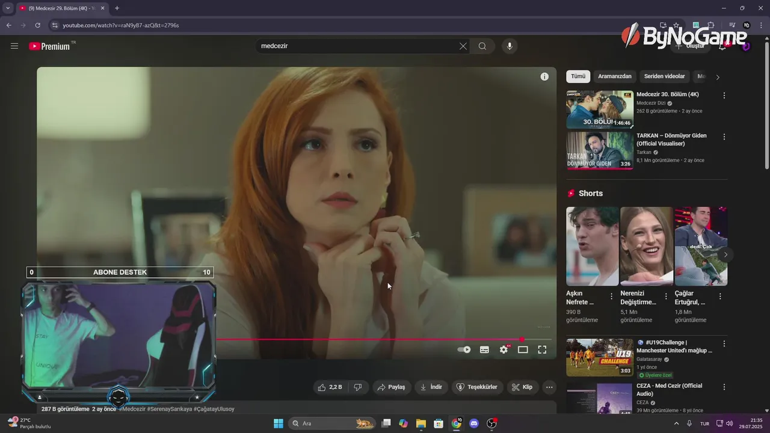Open the Galatasaray channel link
Viewport: 770px width, 433px height.
(x=650, y=359)
